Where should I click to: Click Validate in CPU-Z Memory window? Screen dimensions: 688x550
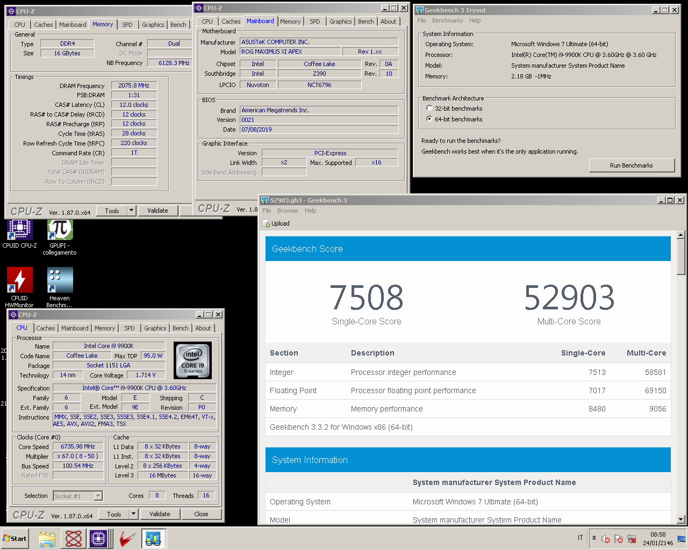pyautogui.click(x=157, y=211)
